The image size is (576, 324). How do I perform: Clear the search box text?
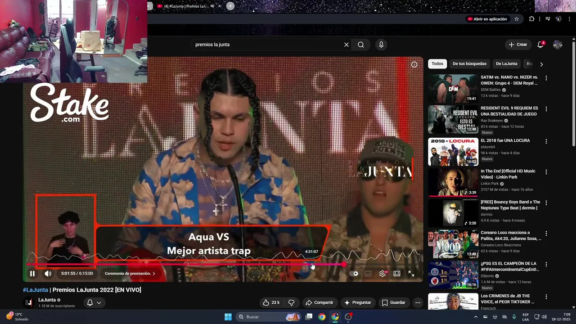point(346,45)
